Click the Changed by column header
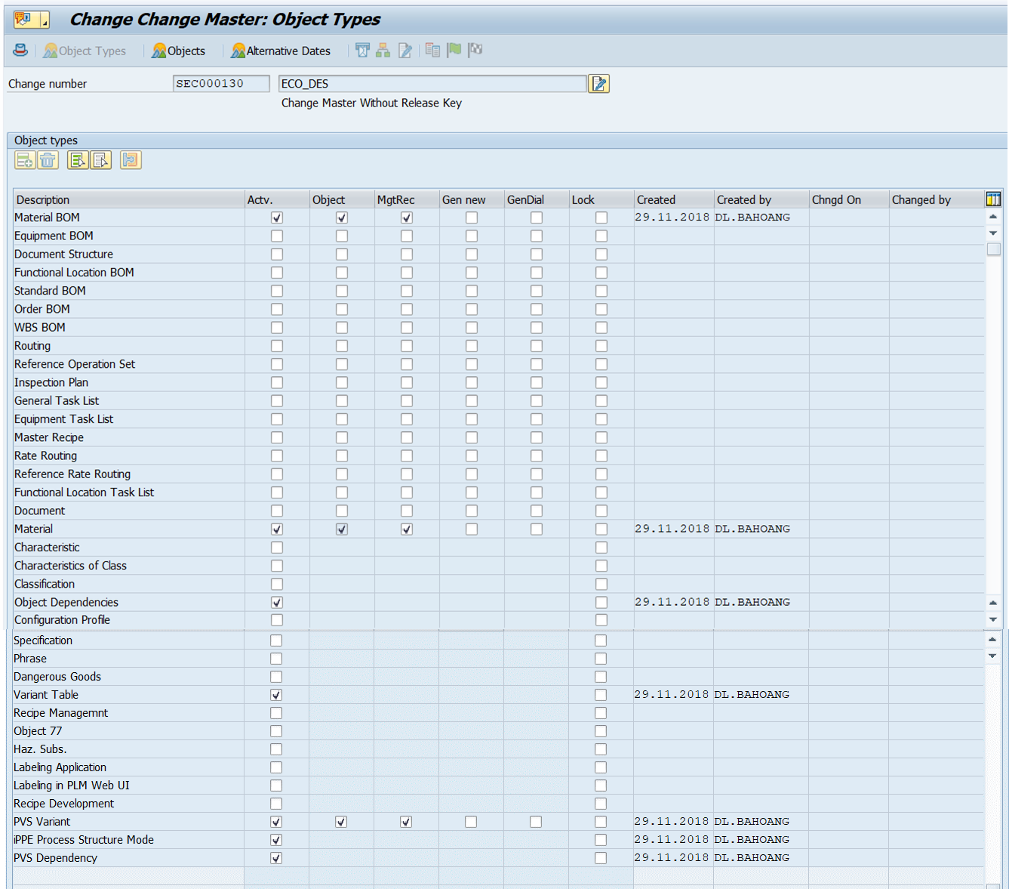Image resolution: width=1009 pixels, height=889 pixels. 937,199
